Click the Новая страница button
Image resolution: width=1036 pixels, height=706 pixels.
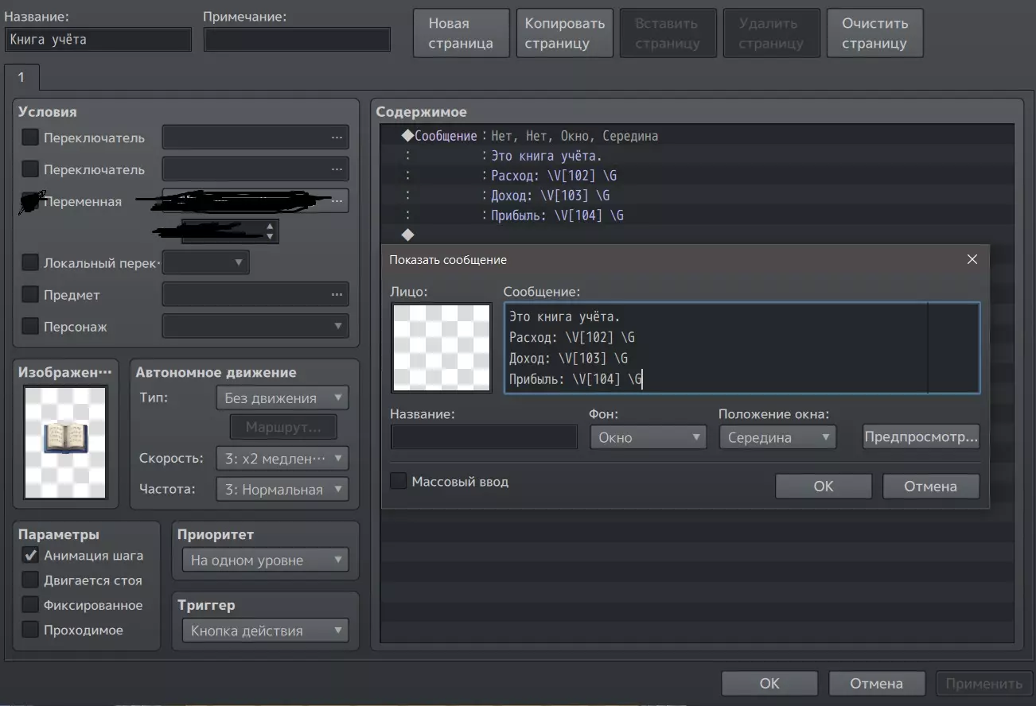pyautogui.click(x=461, y=33)
